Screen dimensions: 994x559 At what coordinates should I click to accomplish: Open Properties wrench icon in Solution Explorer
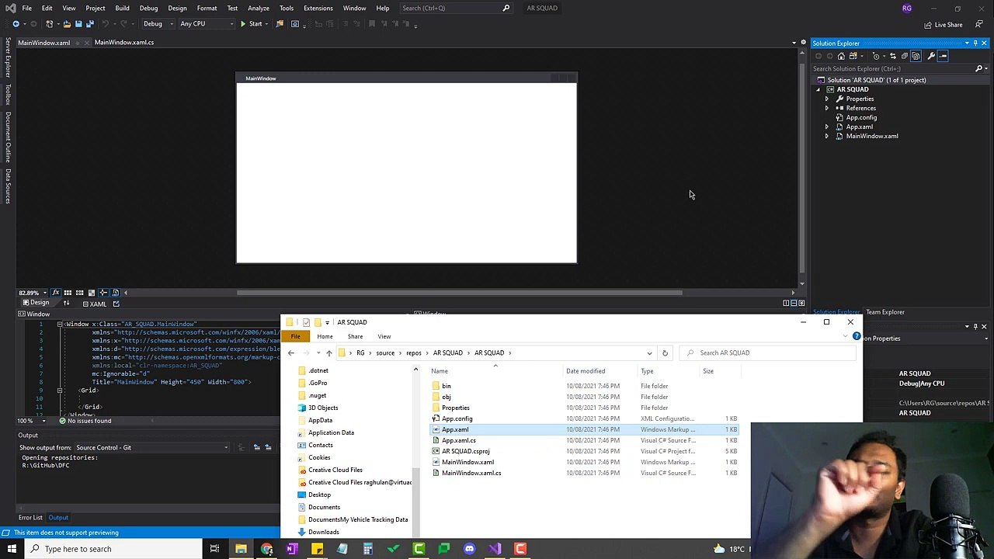[x=931, y=56]
